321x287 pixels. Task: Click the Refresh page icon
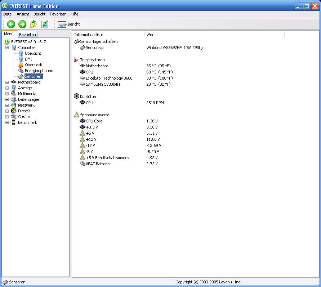[x=45, y=24]
